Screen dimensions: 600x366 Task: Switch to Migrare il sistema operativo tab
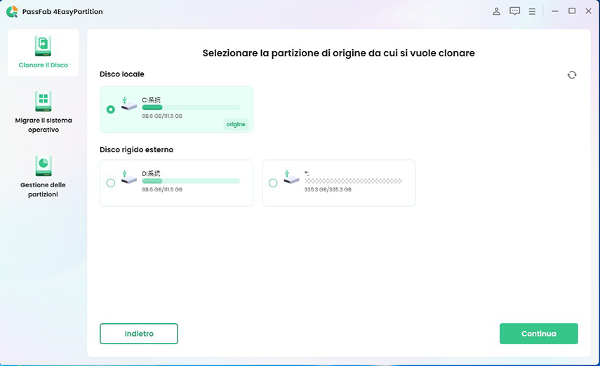pyautogui.click(x=43, y=125)
